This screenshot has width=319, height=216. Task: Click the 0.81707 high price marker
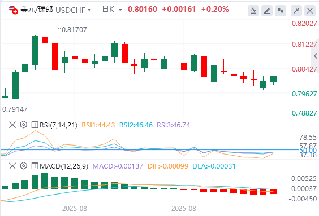74,30
